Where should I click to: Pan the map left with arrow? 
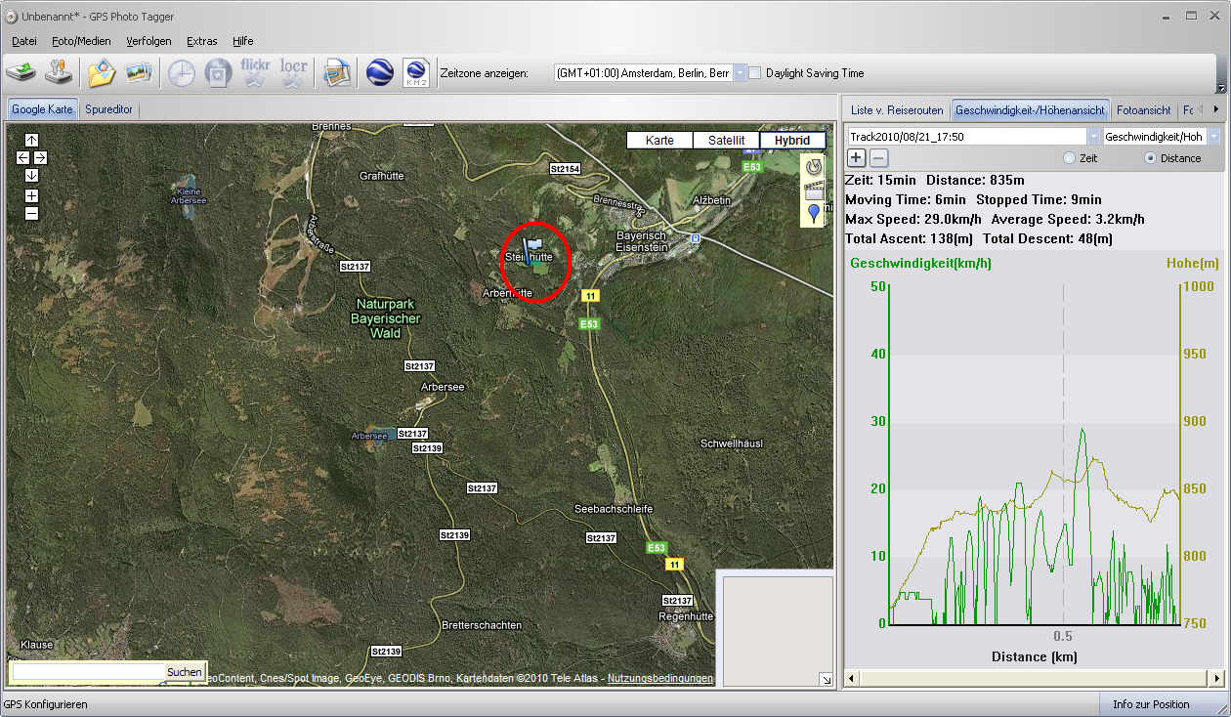(x=22, y=157)
